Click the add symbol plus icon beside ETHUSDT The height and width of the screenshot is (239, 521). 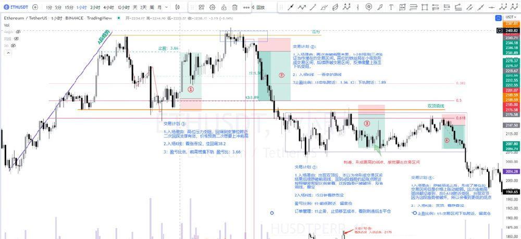click(34, 7)
